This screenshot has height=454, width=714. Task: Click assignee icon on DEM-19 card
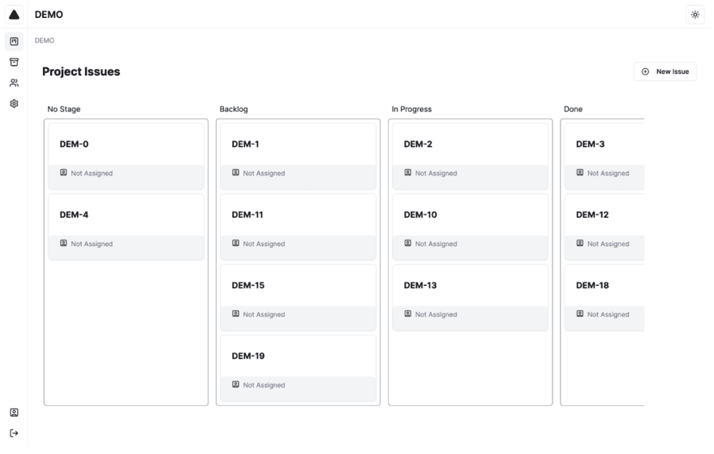[x=235, y=384]
